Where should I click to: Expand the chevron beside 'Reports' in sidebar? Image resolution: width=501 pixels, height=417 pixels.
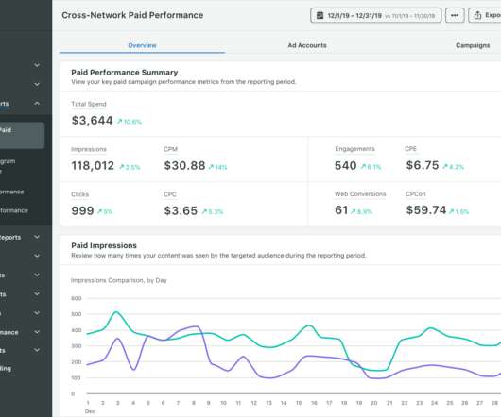click(x=37, y=237)
